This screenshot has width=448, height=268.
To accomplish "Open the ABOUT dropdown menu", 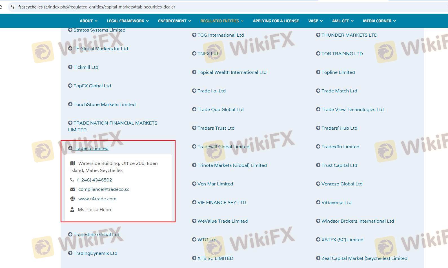I will point(88,21).
